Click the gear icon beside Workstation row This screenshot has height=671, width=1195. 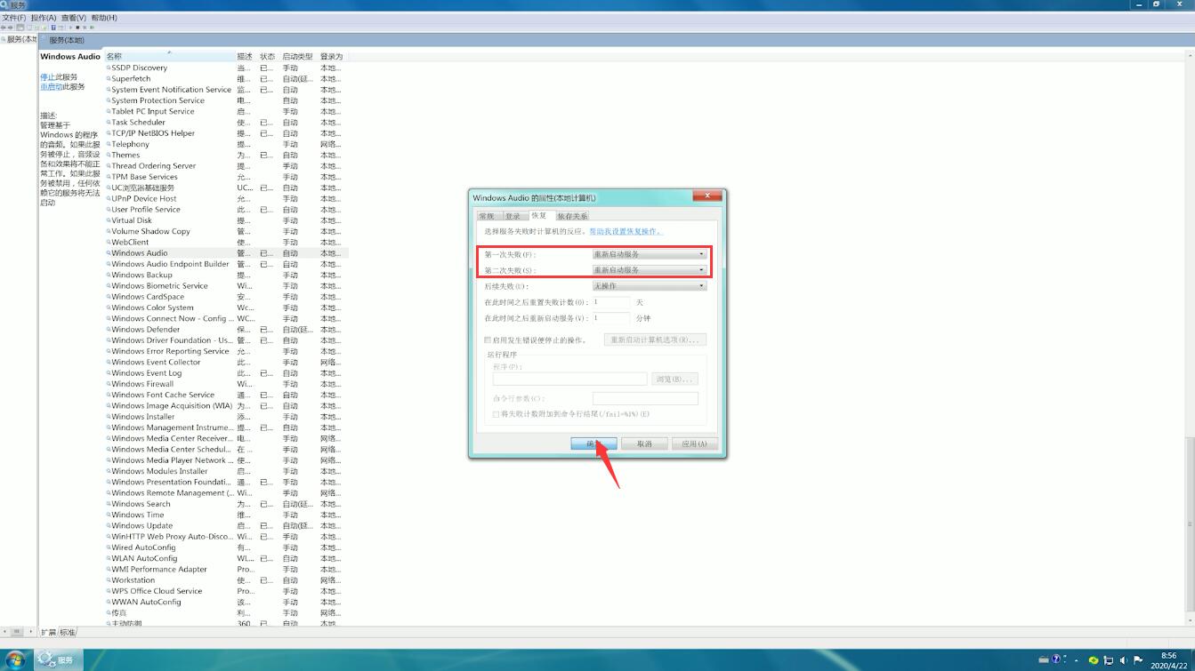[x=109, y=580]
